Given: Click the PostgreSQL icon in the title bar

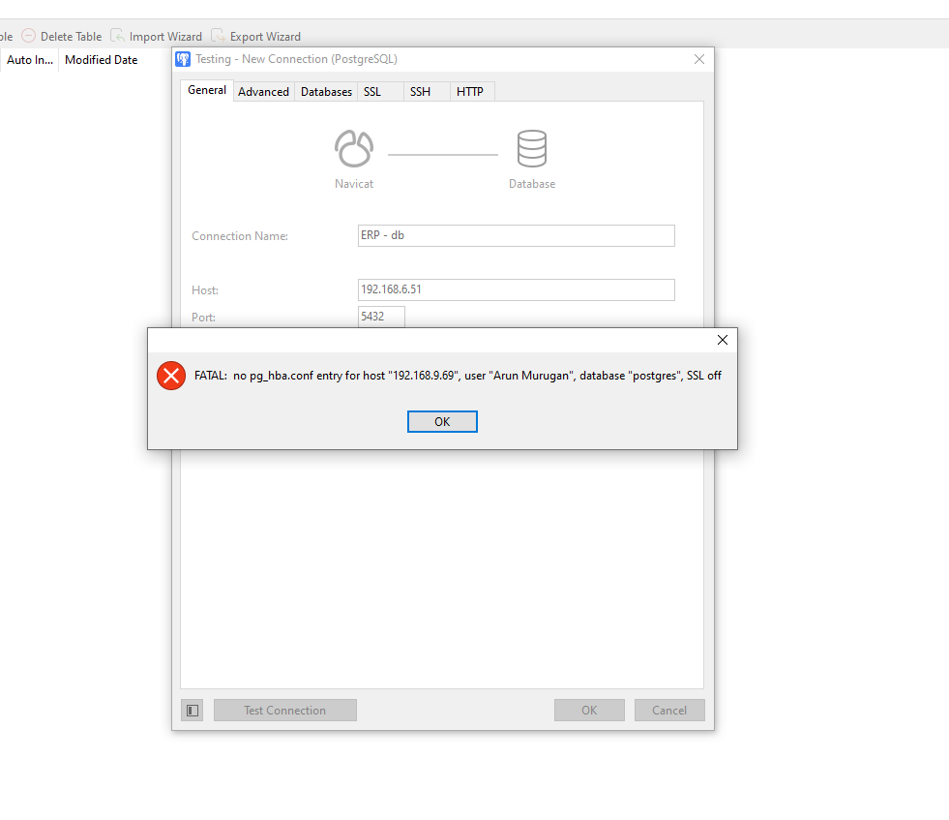Looking at the screenshot, I should tap(183, 59).
